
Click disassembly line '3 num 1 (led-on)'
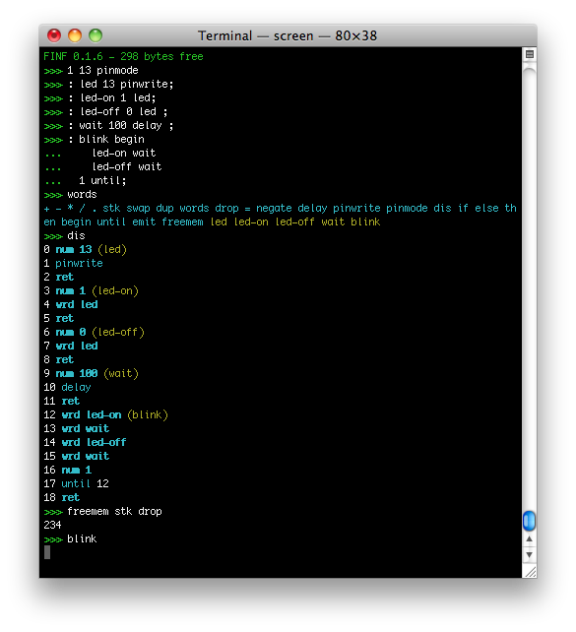point(92,291)
